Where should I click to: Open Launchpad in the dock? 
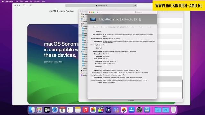(x=39, y=110)
